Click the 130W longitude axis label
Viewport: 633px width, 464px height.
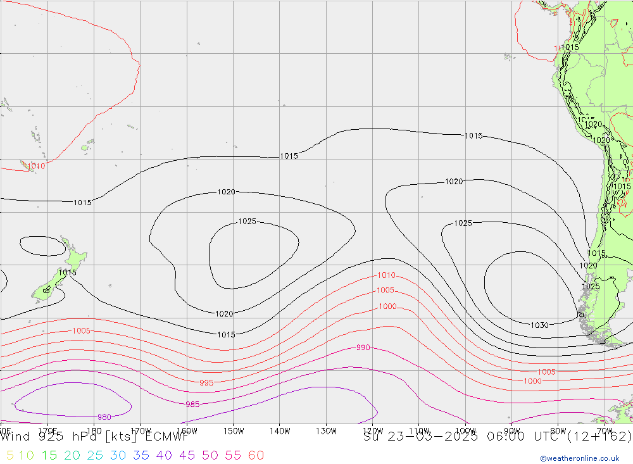(x=326, y=431)
